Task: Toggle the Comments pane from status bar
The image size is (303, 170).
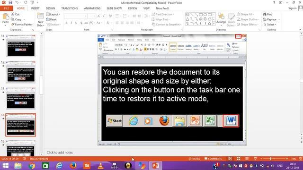Action: pyautogui.click(x=213, y=159)
